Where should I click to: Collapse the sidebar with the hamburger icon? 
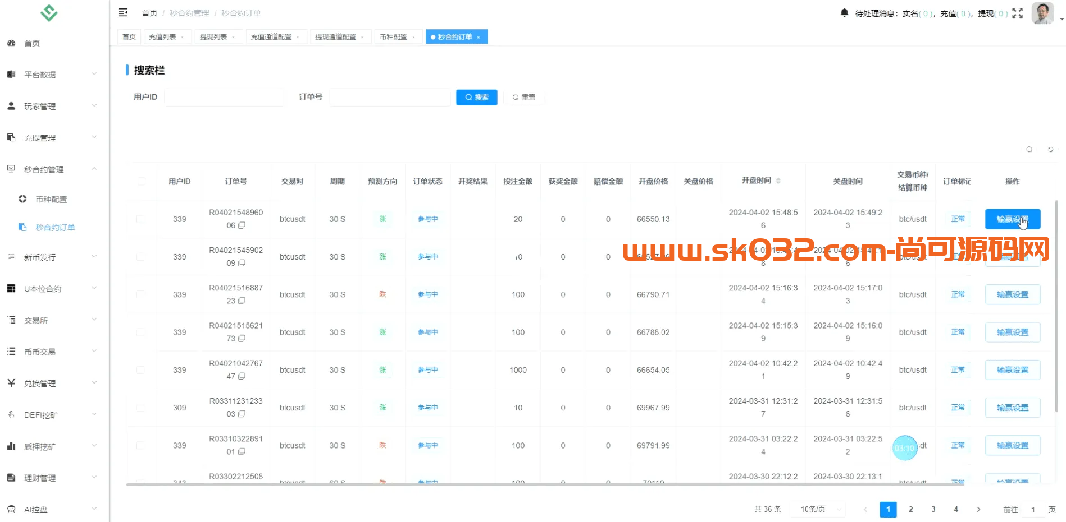[123, 12]
